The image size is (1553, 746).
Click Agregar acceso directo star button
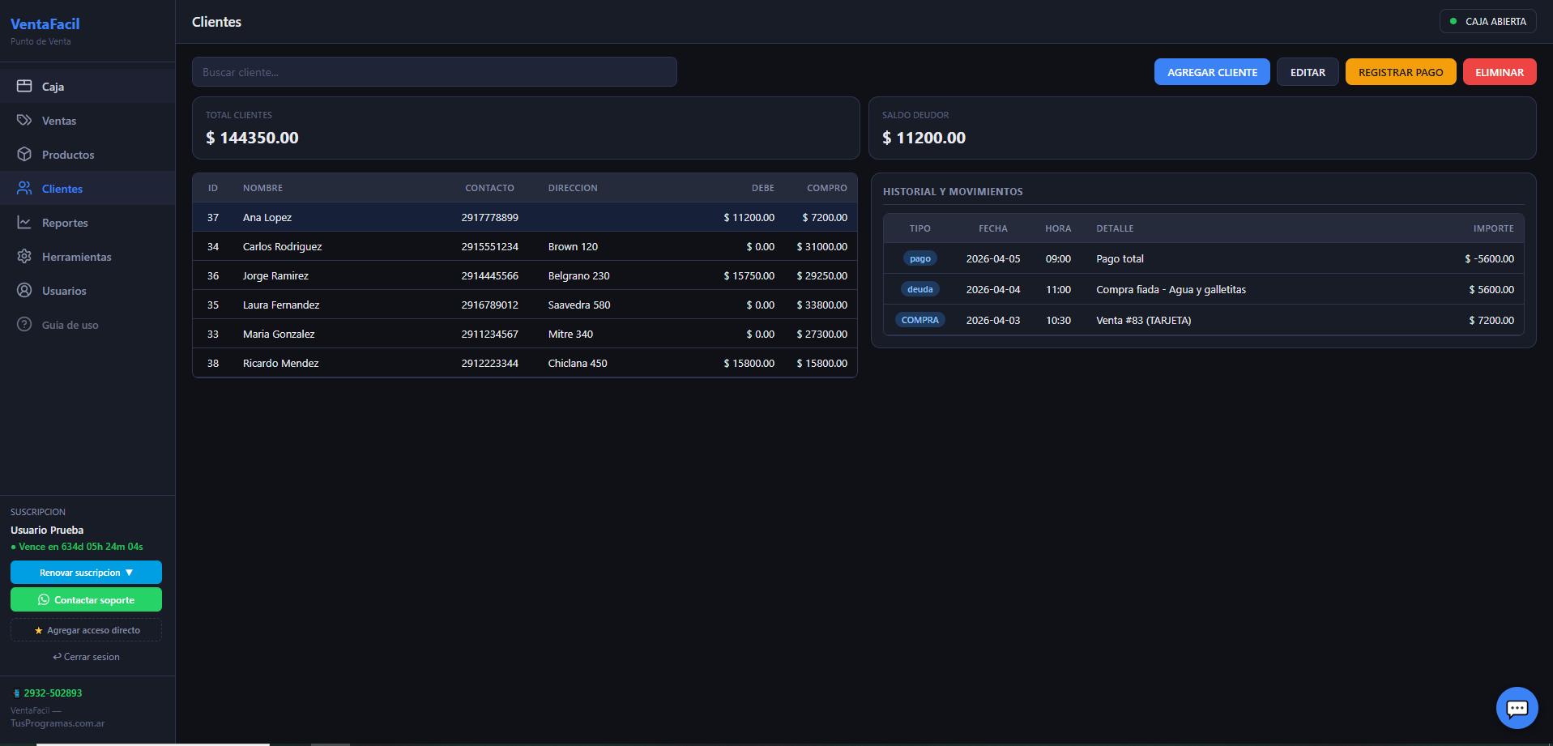(x=86, y=630)
